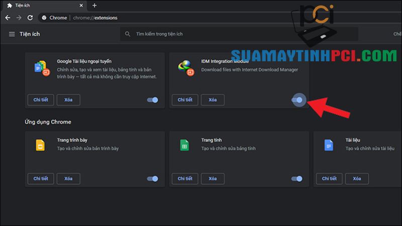Click the IDM Integration Module icon
402x226 pixels.
[x=185, y=68]
